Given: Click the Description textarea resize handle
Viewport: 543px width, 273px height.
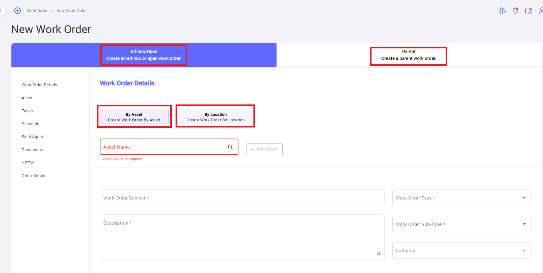Looking at the screenshot, I should coord(379,254).
